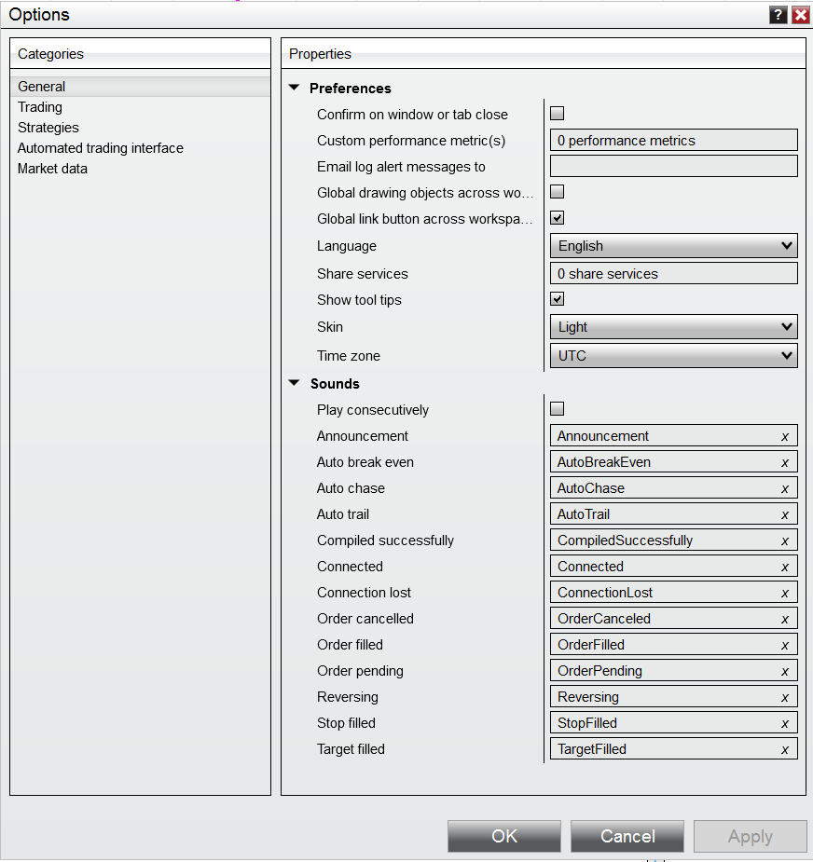This screenshot has width=813, height=862.
Task: Select the Market data category
Action: [140, 169]
